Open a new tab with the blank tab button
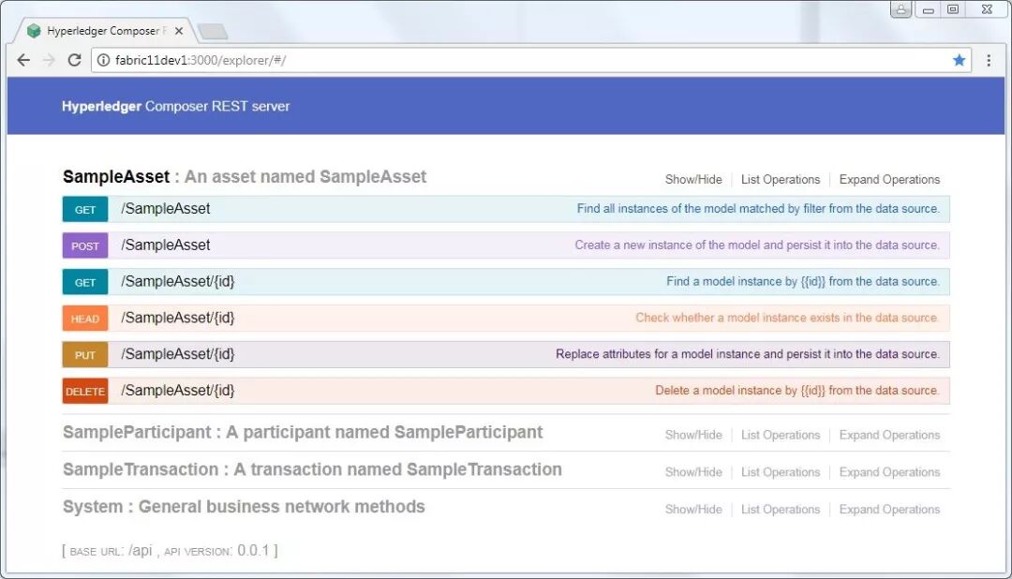The image size is (1012, 579). tap(213, 31)
